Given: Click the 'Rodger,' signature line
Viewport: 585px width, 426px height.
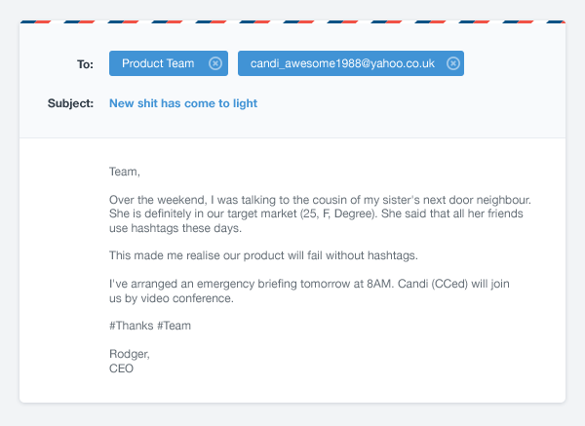Looking at the screenshot, I should click(x=130, y=354).
